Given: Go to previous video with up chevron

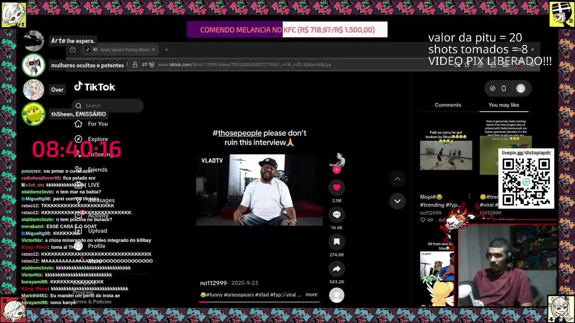Looking at the screenshot, I should pos(397,179).
